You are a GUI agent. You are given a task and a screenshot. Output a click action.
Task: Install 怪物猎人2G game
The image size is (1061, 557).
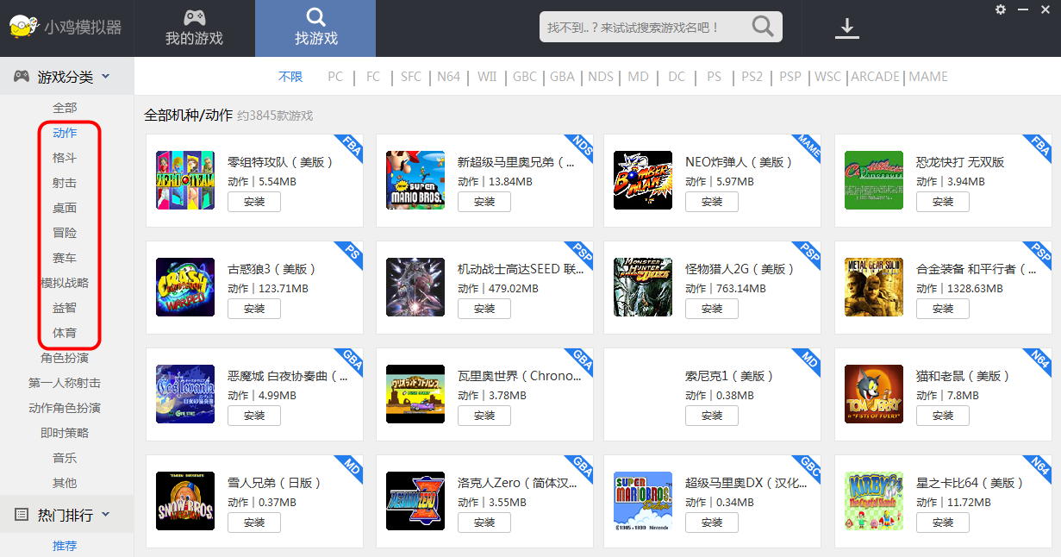coord(712,309)
